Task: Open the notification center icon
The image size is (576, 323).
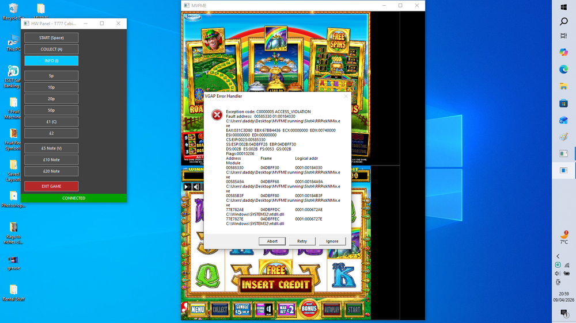Action: coord(564,313)
